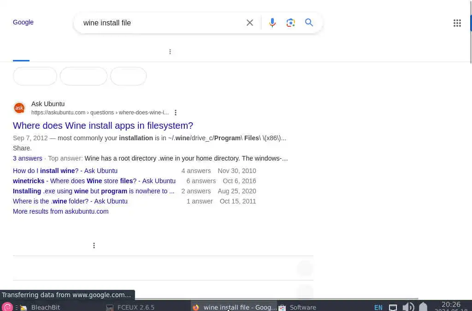Click the page vertical scrollbar
Screen dimensions: 472x311
coord(471,32)
